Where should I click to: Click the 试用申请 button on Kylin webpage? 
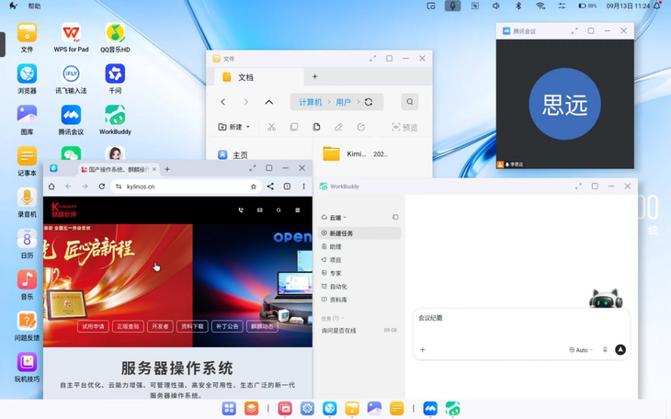coord(93,326)
